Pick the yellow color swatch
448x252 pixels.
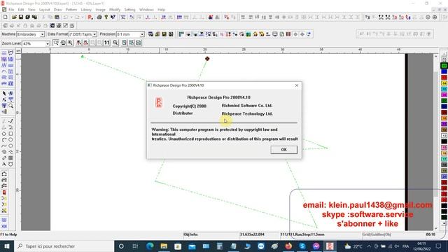pos(444,83)
